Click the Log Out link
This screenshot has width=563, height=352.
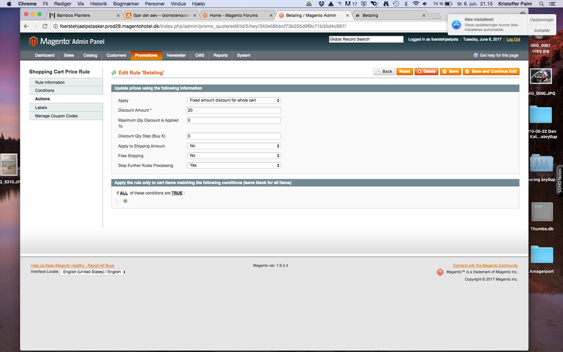pos(513,39)
